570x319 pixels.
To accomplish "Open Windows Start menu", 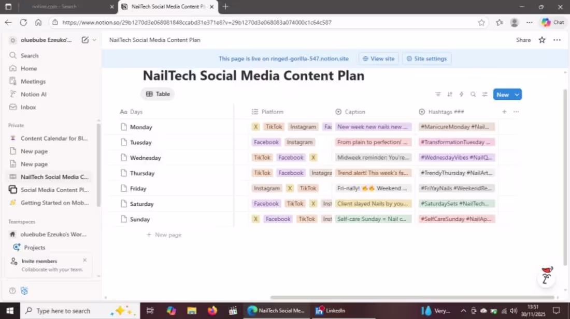I will click(x=10, y=311).
